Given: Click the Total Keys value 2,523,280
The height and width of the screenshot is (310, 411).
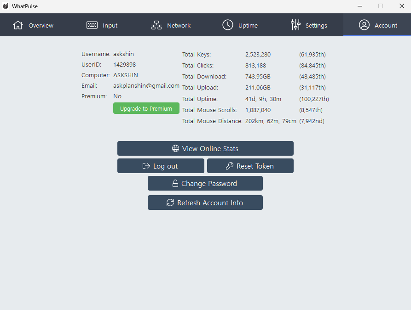Looking at the screenshot, I should tap(258, 54).
